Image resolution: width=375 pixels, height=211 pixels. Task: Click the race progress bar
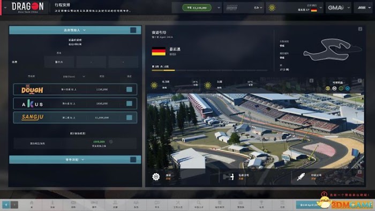[209, 70]
